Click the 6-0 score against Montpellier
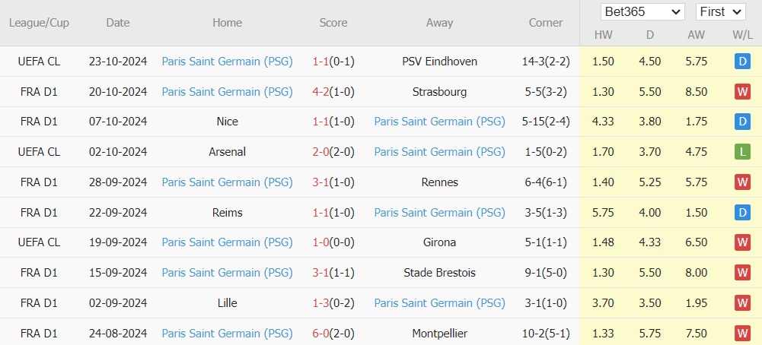The height and width of the screenshot is (345, 762). click(x=321, y=334)
